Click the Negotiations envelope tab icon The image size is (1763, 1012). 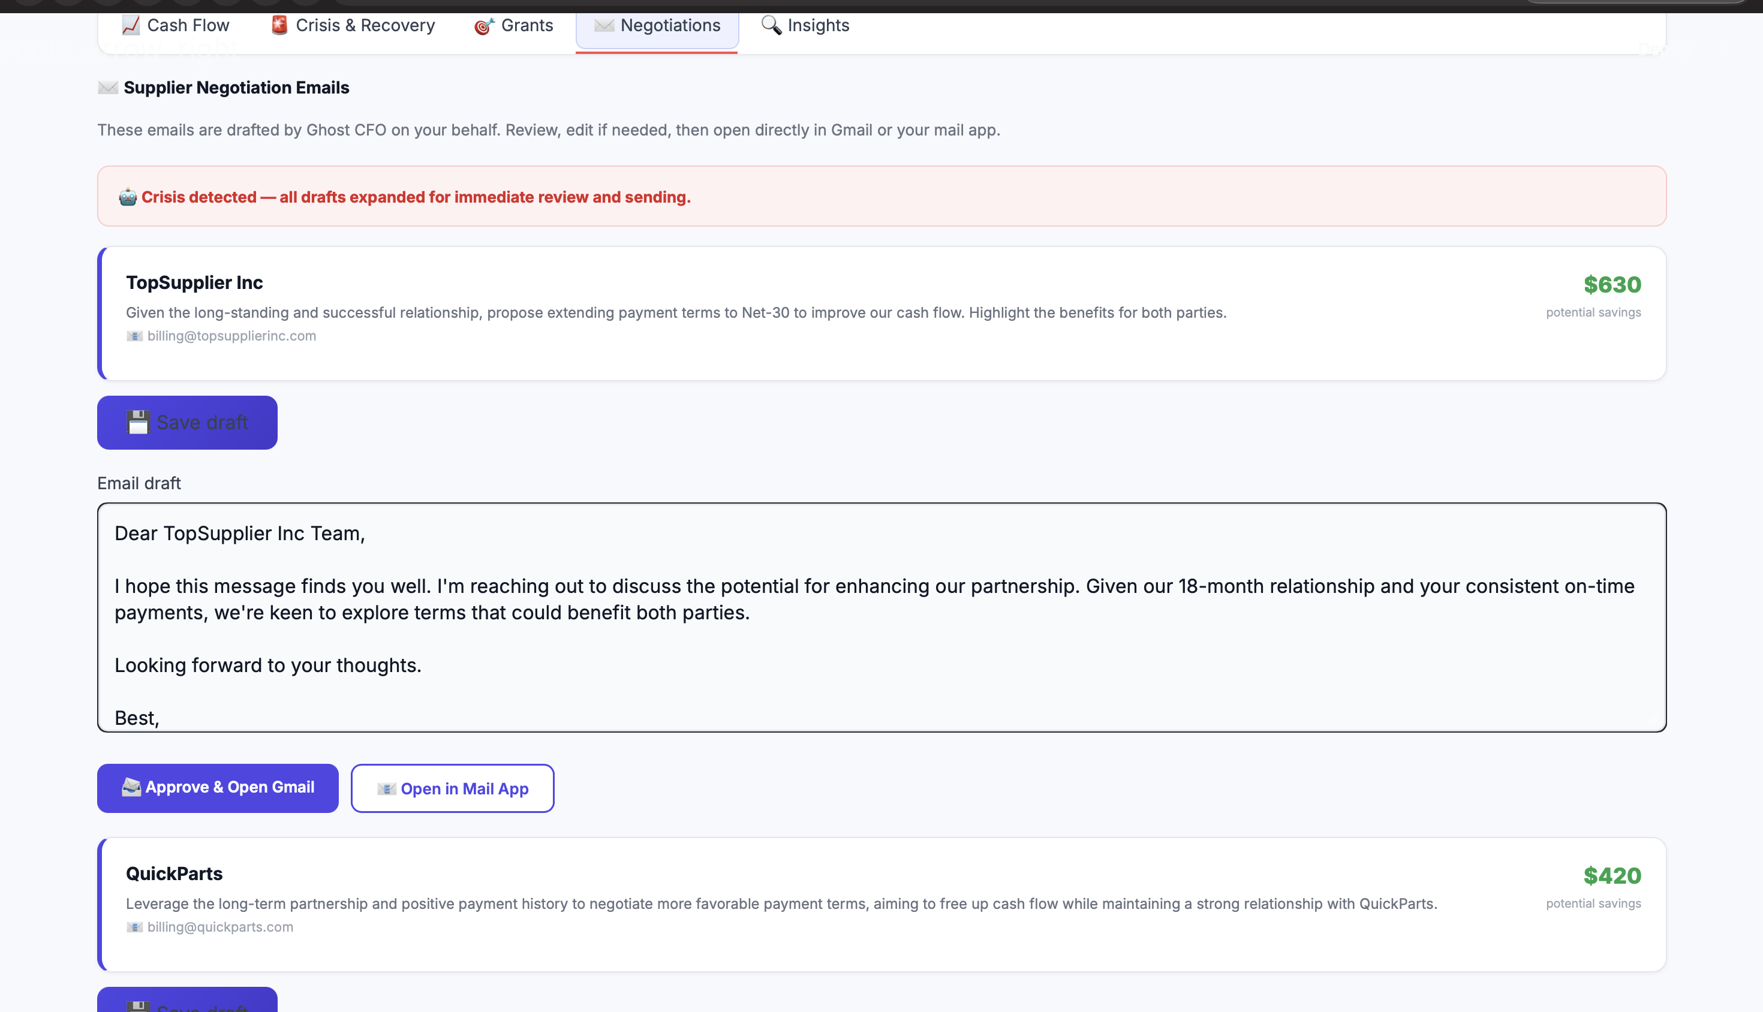(603, 26)
